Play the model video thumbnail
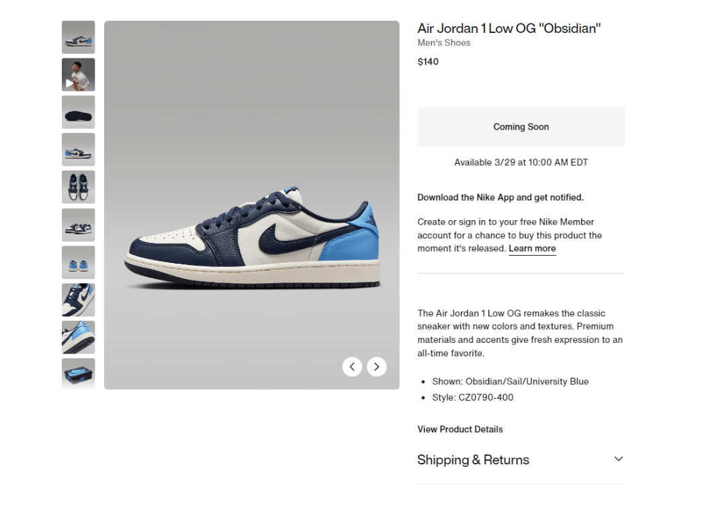 point(79,74)
